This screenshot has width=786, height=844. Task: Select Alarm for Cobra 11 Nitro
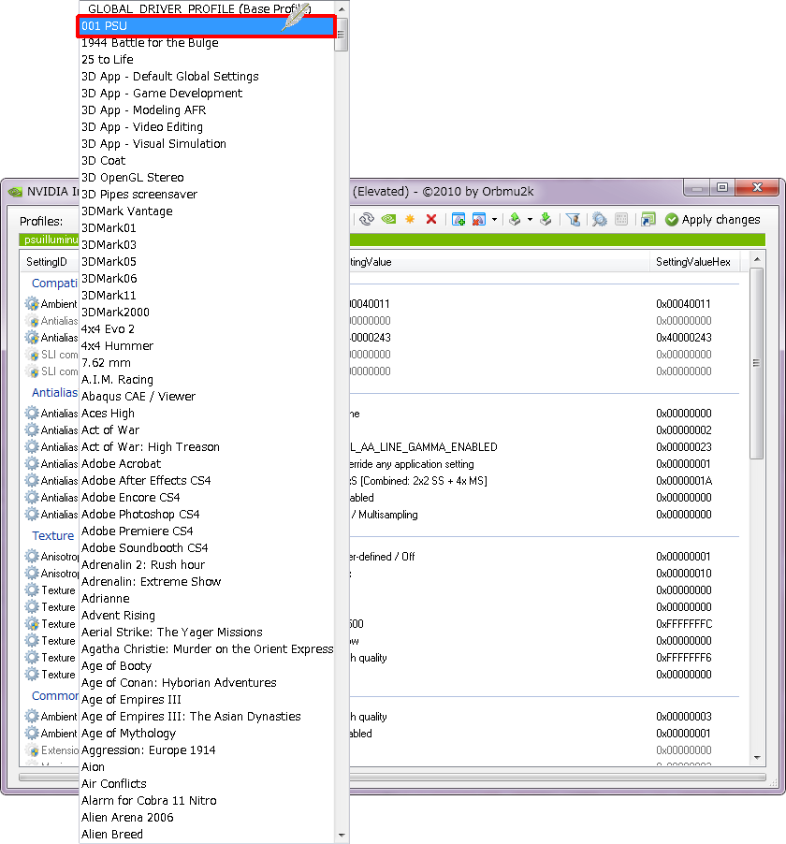coord(207,800)
